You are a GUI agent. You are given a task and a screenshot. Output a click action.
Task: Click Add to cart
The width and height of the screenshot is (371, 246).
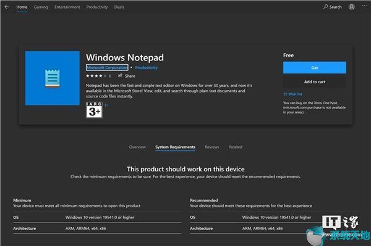315,82
